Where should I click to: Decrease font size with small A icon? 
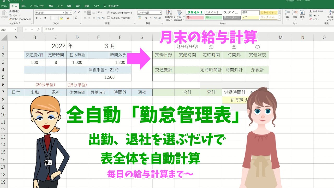(79, 13)
